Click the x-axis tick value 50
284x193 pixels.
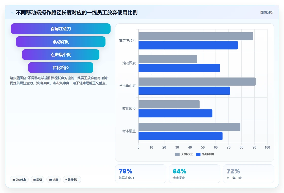[203, 148]
